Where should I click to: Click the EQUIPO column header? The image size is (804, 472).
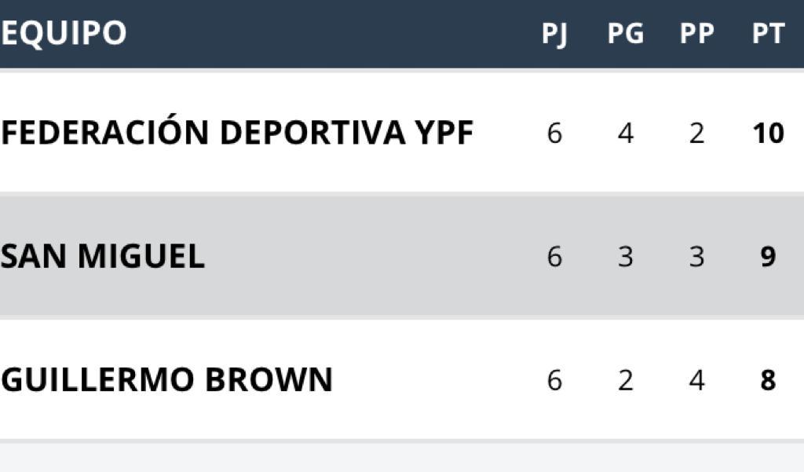click(x=64, y=33)
